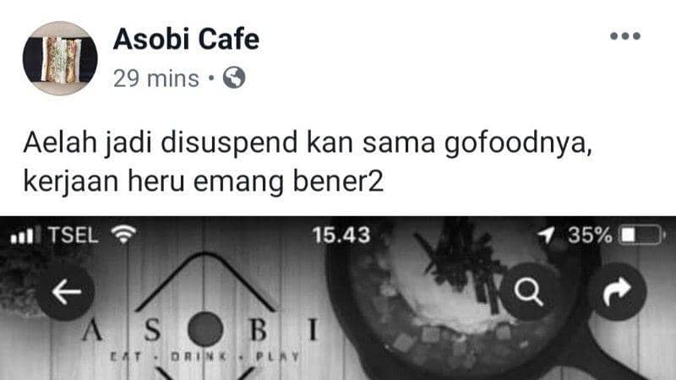
Task: Open the Asobi Cafe page name link
Action: [x=186, y=39]
